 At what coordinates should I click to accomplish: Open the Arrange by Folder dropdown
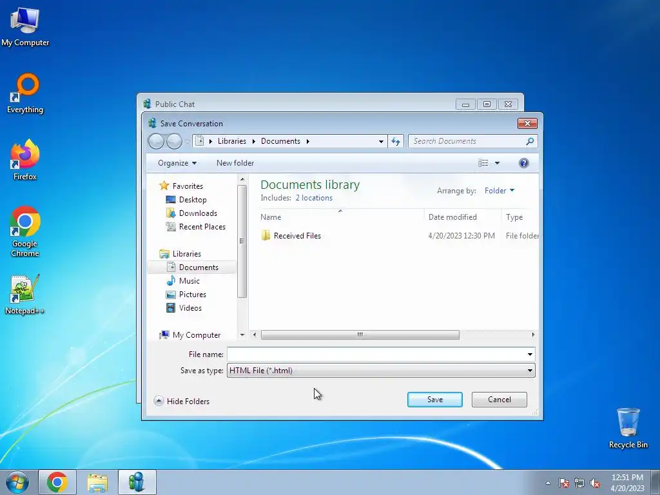pos(500,191)
